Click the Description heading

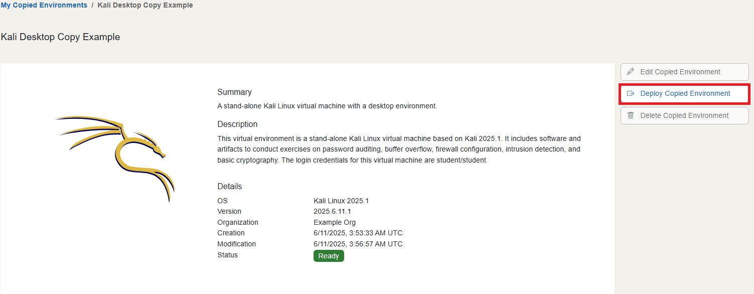pos(237,124)
